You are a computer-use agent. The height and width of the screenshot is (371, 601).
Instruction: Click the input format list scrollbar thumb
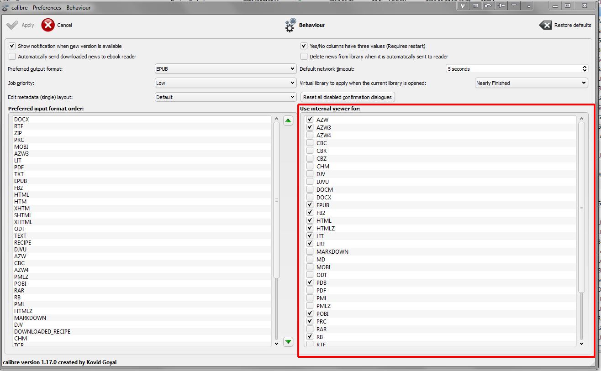coord(276,200)
